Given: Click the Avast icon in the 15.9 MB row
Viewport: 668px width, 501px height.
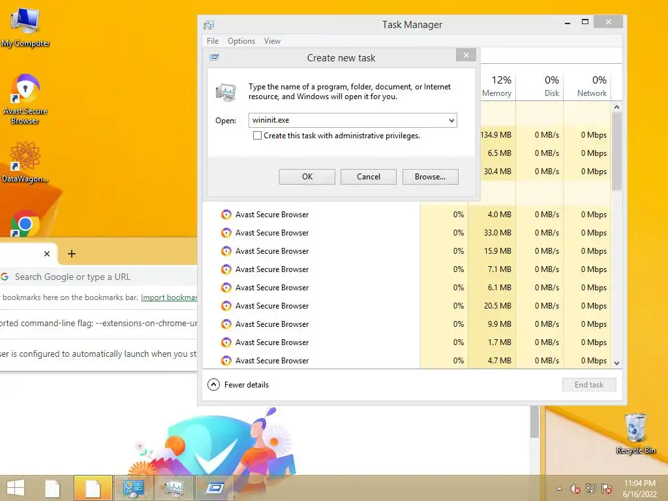Looking at the screenshot, I should coord(226,251).
